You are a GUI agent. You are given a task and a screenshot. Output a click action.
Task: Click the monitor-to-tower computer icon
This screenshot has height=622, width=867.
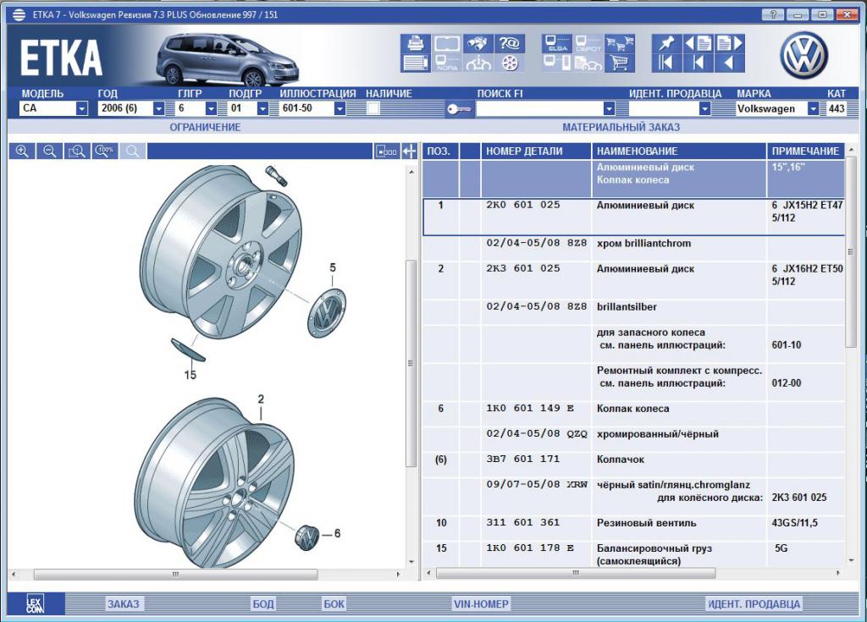pos(557,63)
